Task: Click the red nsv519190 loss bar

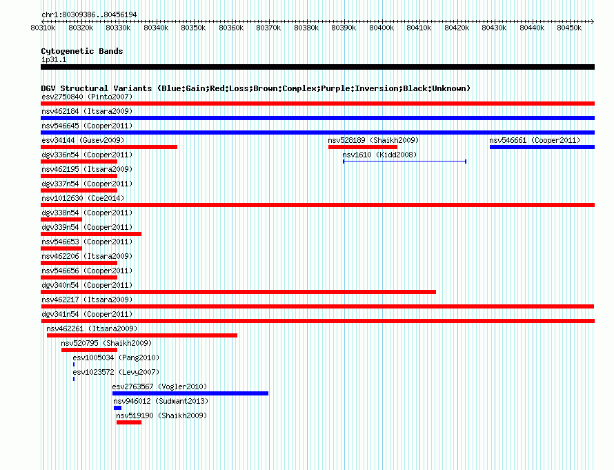Action: pyautogui.click(x=129, y=422)
